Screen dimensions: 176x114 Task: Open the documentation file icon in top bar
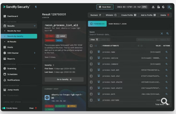click(158, 7)
